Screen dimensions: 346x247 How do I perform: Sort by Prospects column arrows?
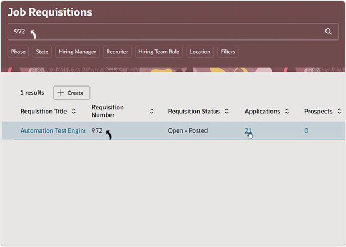tap(339, 112)
